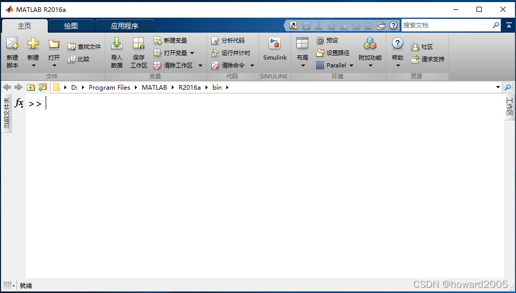516x293 pixels.
Task: Open address bar path history dropdown
Action: 498,87
